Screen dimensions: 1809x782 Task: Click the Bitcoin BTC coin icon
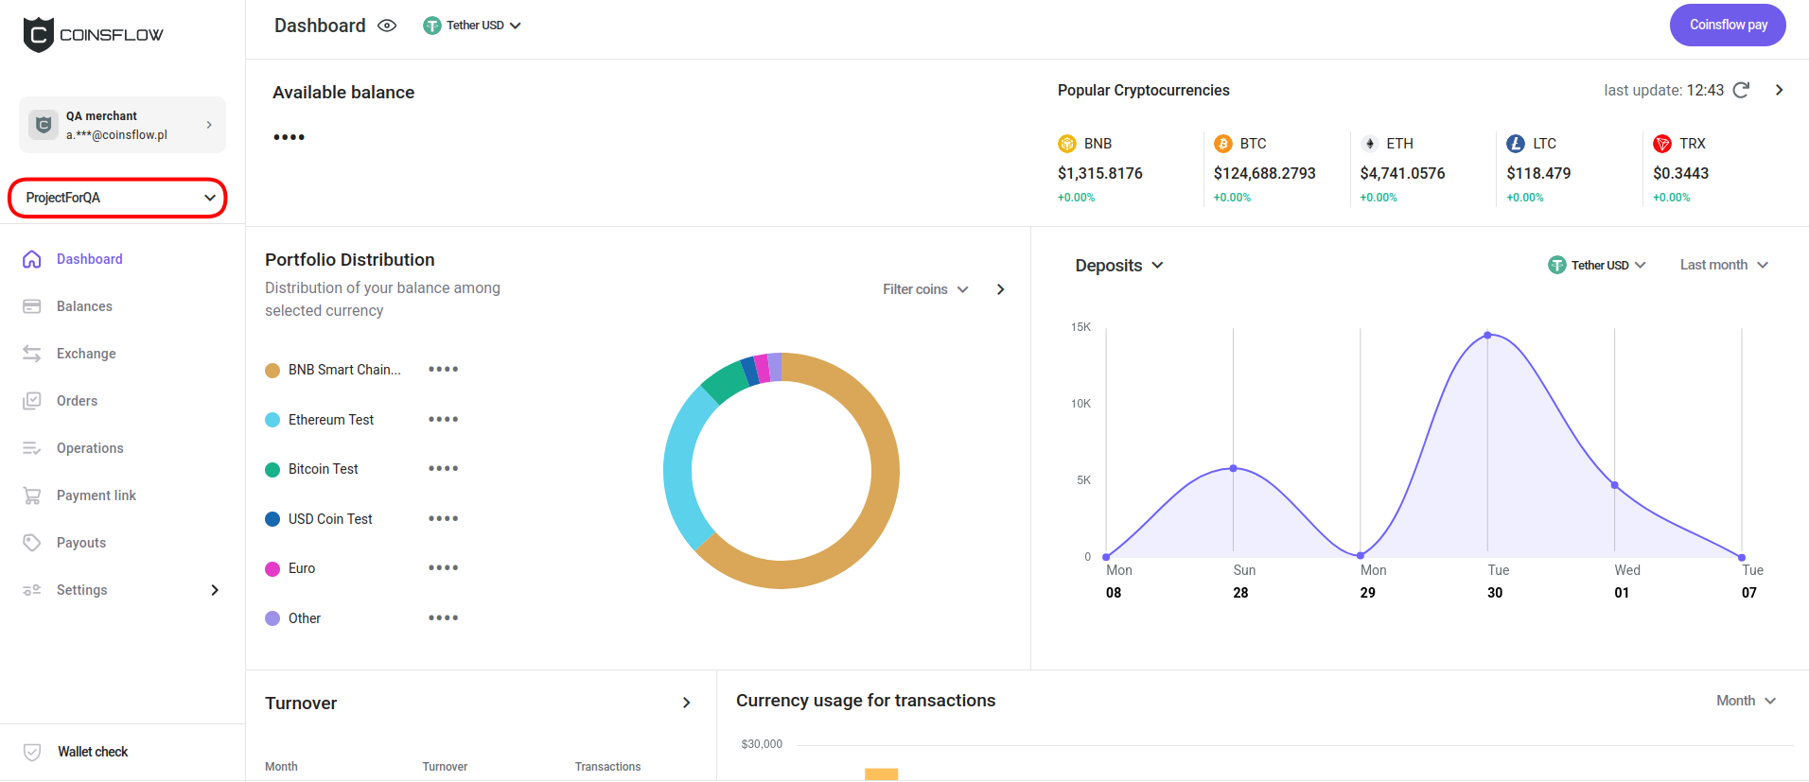1222,144
